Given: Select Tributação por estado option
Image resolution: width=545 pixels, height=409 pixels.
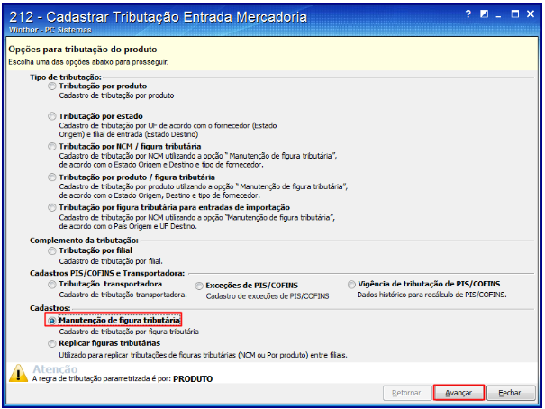Looking at the screenshot, I should tap(51, 116).
